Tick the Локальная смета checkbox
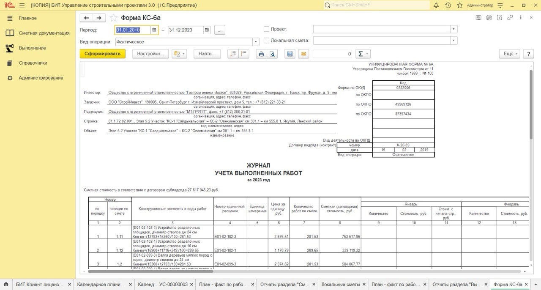541x290 pixels. click(x=266, y=41)
